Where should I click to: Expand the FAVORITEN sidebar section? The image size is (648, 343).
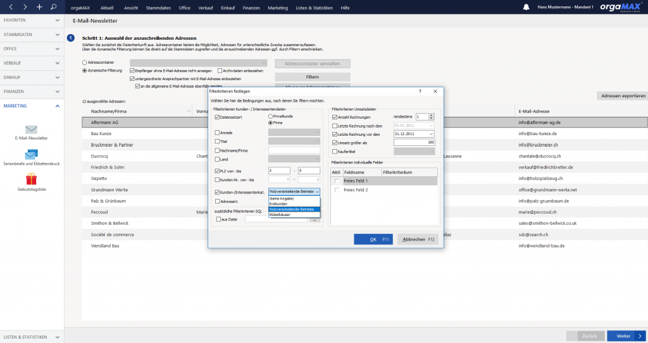(32, 20)
